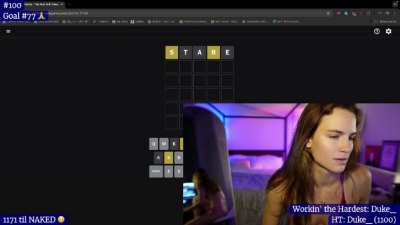Screen dimensions: 400x225
Task: Bookmark this page with the star icon
Action: tap(329, 13)
